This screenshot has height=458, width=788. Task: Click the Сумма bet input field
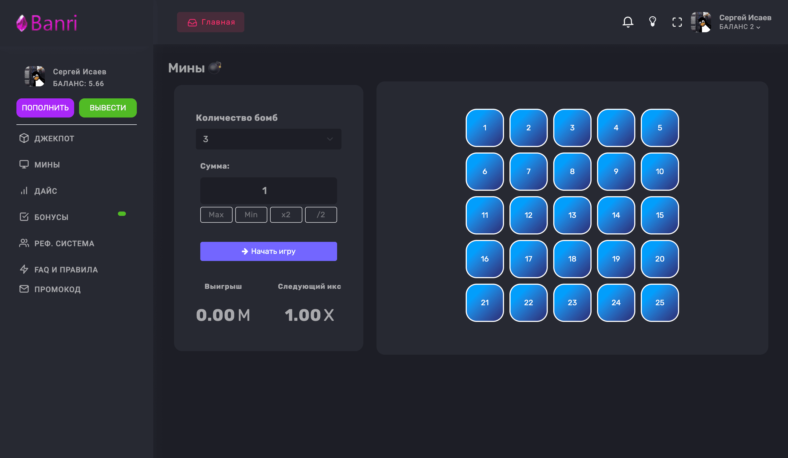[x=268, y=190]
